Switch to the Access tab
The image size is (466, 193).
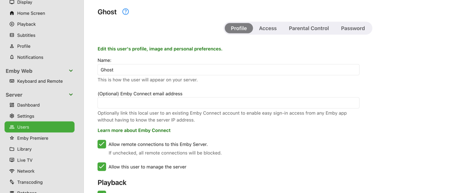[268, 28]
